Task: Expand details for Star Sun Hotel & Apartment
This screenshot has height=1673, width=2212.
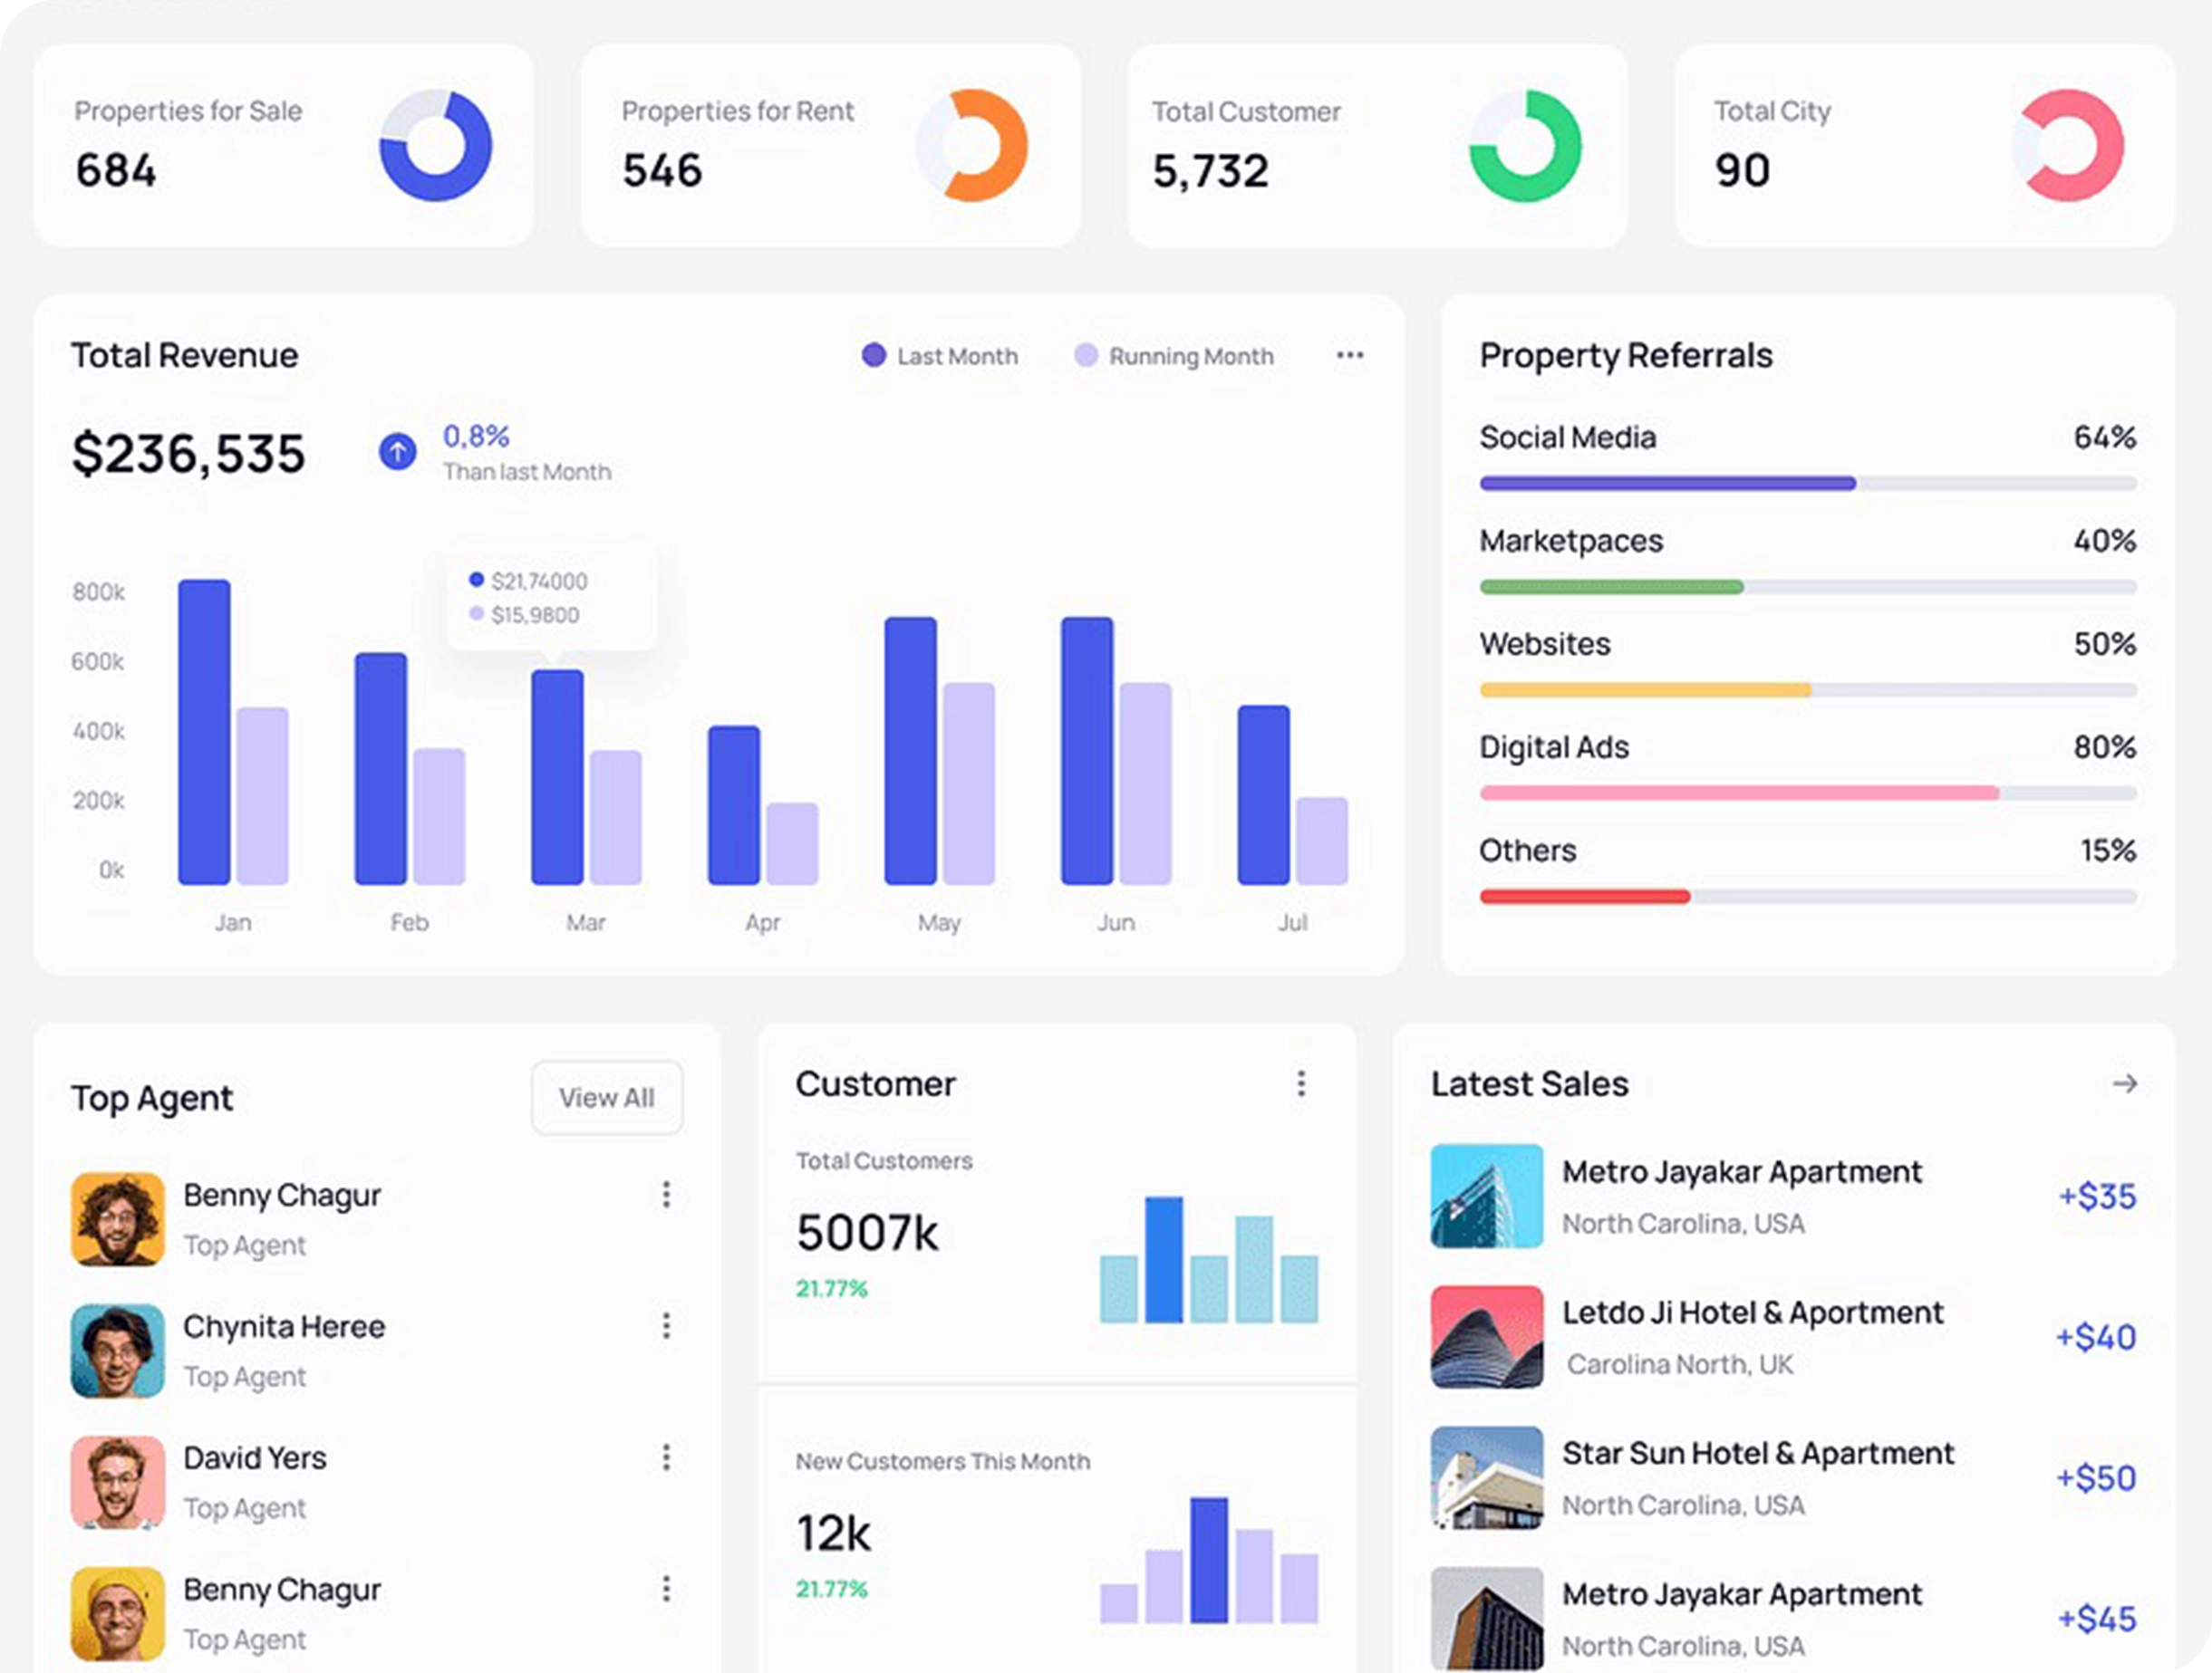Action: pyautogui.click(x=1757, y=1453)
